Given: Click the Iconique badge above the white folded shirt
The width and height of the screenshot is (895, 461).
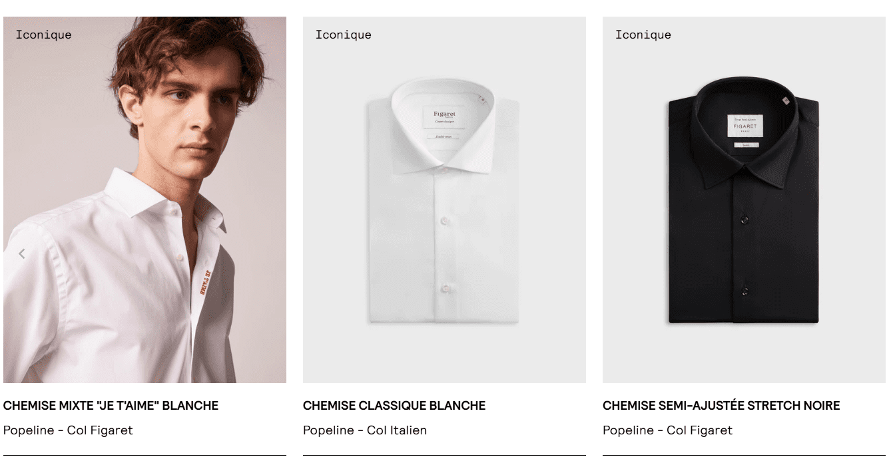Looking at the screenshot, I should (x=343, y=35).
